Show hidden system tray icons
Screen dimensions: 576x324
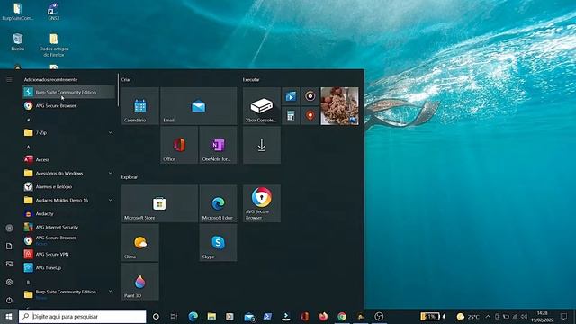[x=488, y=316]
